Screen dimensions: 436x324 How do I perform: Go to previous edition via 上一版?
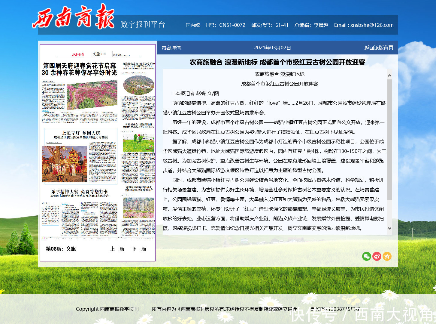pos(117,249)
